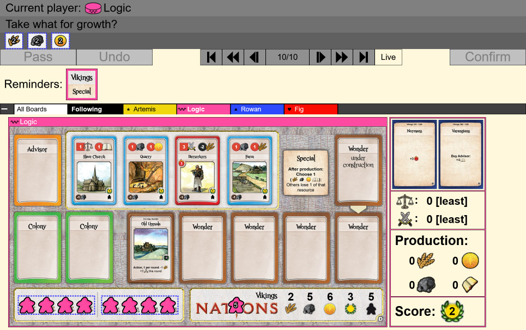Open Logic player board tab

coord(204,109)
